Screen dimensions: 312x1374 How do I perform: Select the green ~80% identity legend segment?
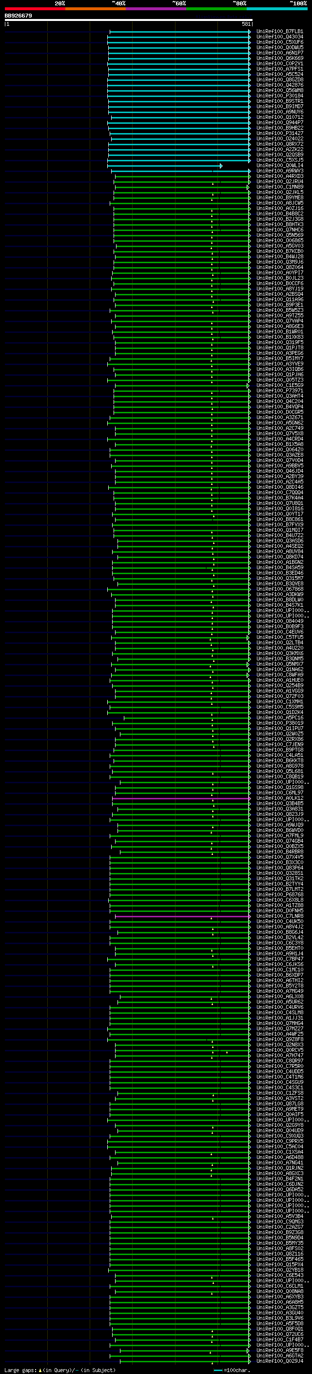pyautogui.click(x=216, y=9)
